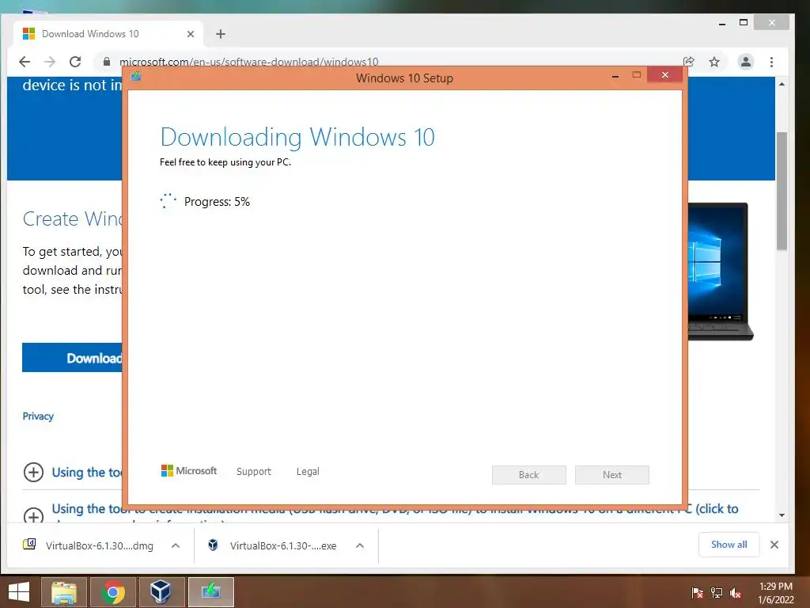Open VirtualBox from the taskbar

161,592
